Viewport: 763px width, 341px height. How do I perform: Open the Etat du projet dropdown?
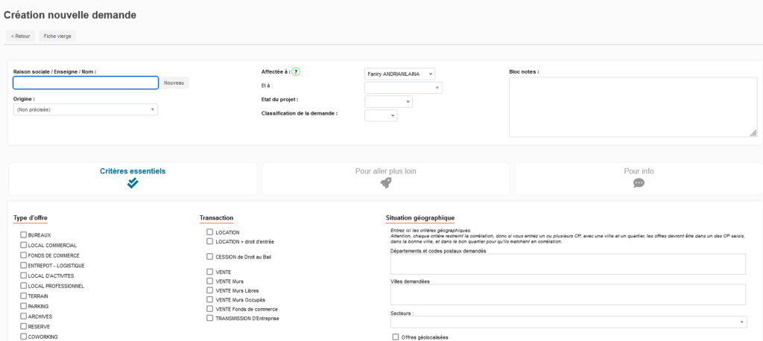[388, 101]
